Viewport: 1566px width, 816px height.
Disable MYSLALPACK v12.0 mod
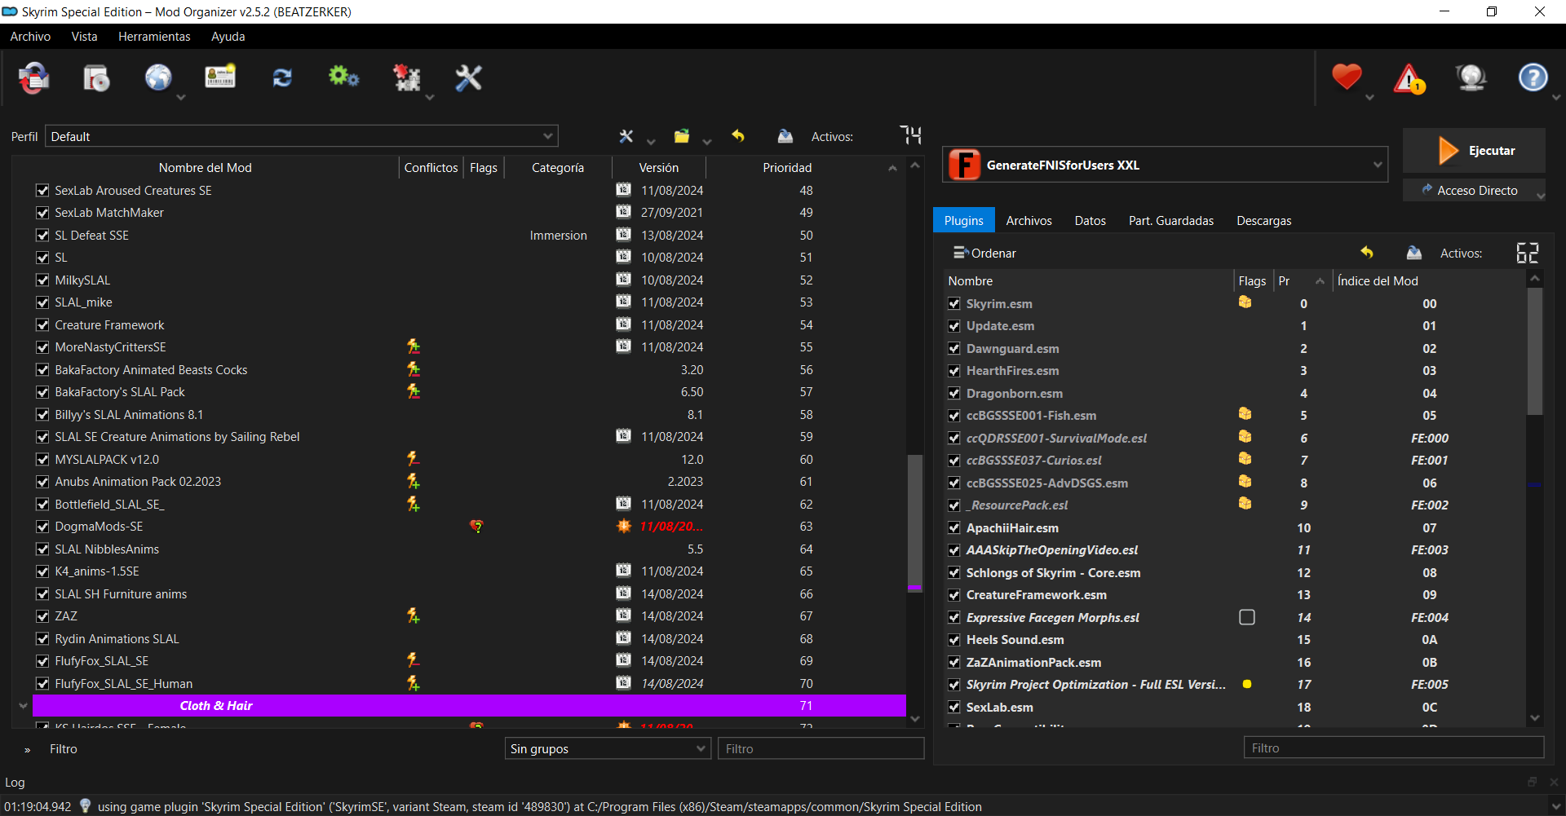click(42, 459)
